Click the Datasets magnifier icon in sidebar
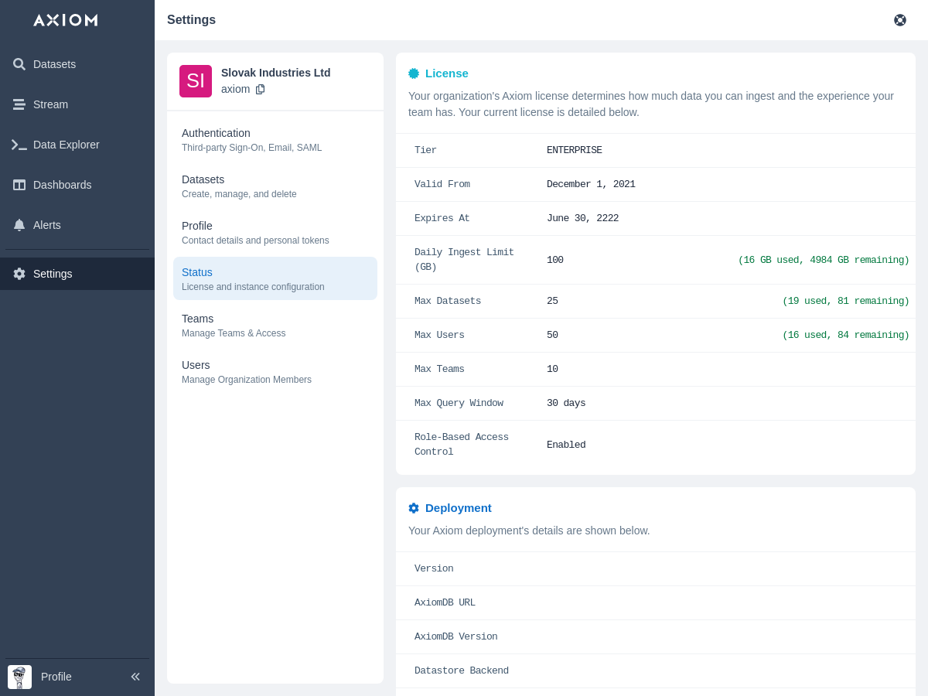 click(x=19, y=64)
